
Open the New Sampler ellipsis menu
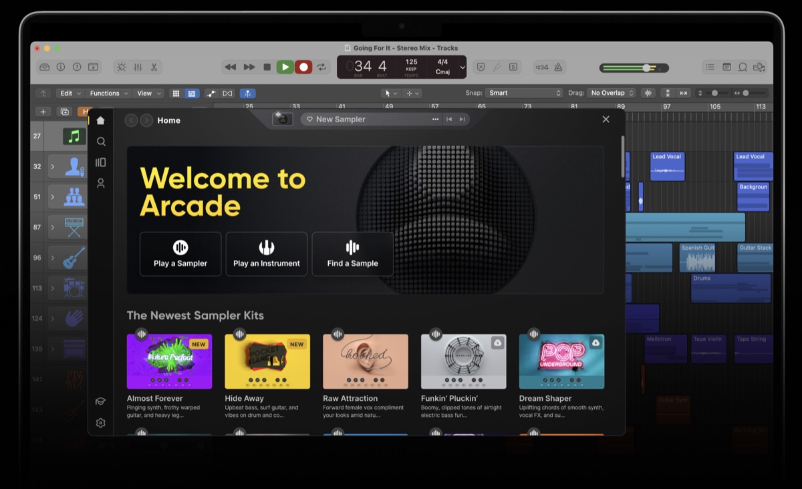pos(436,119)
